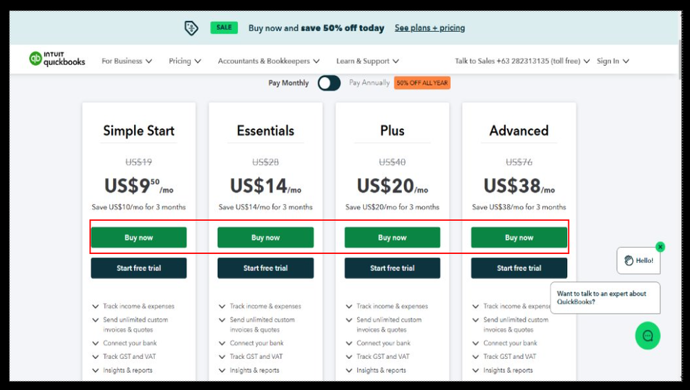
Task: Click the Intuit QuickBooks logo
Action: 57,59
